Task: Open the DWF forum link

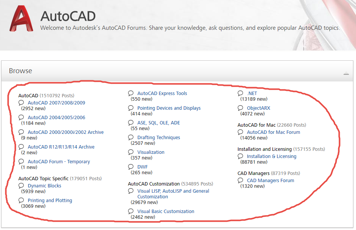Action: [x=142, y=167]
